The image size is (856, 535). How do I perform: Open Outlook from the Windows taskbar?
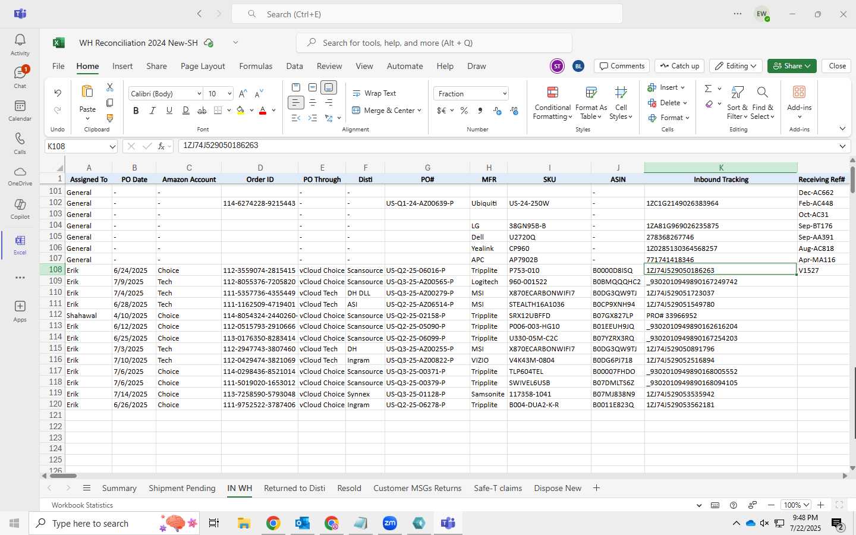click(x=303, y=523)
